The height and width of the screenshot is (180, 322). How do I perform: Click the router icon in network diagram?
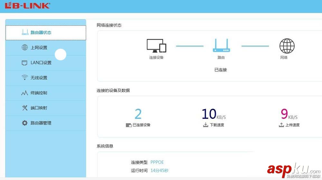click(221, 45)
